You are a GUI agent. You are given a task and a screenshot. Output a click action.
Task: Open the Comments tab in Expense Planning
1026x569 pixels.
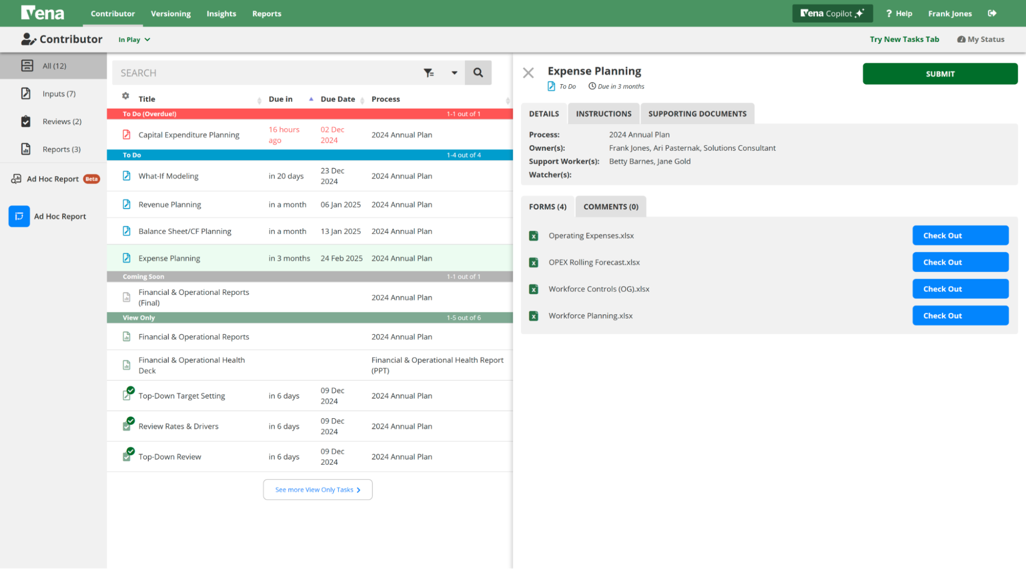click(611, 206)
